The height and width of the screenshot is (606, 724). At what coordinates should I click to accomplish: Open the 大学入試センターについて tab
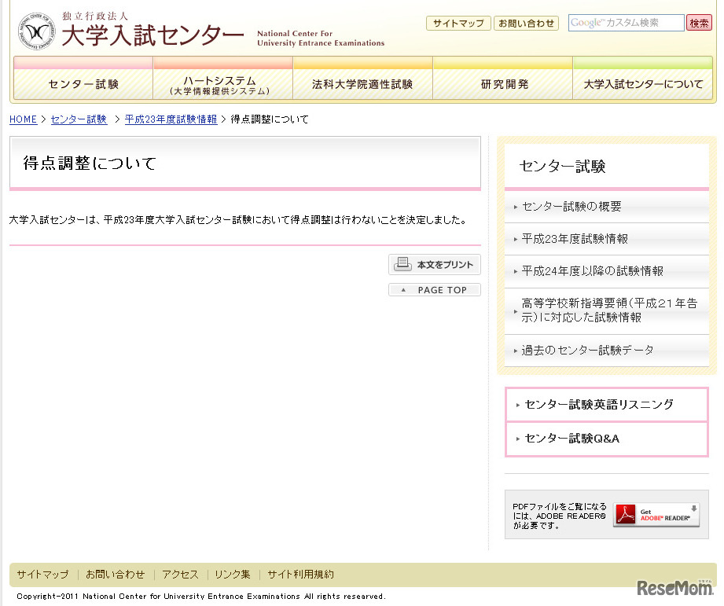(643, 84)
